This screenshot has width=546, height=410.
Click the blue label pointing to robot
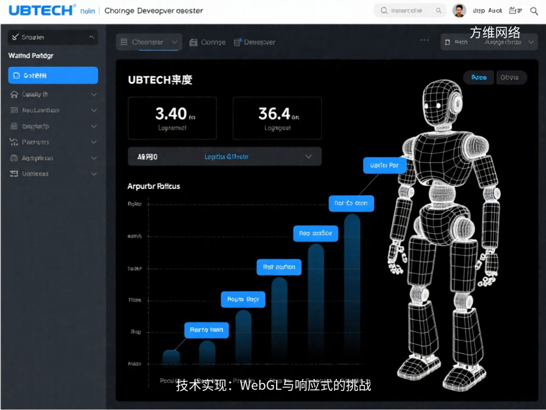pos(384,165)
